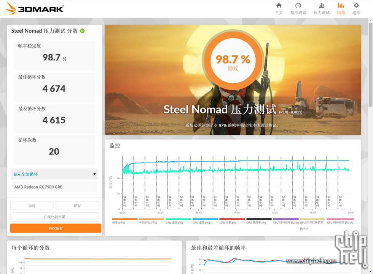Open the 基准测试 benchmark gauge icon
Screen dimensions: 373x274
tap(298, 5)
